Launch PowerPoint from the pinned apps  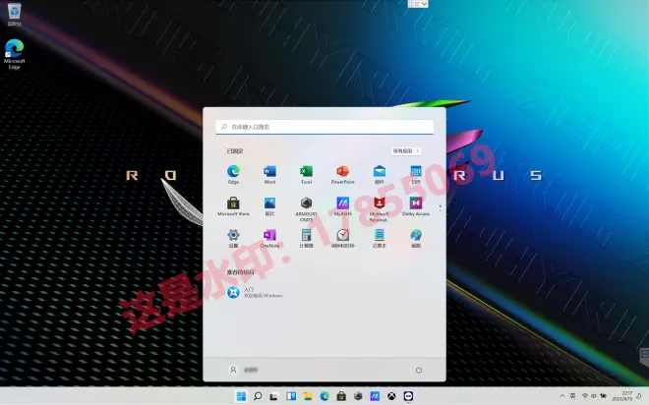[x=342, y=173]
